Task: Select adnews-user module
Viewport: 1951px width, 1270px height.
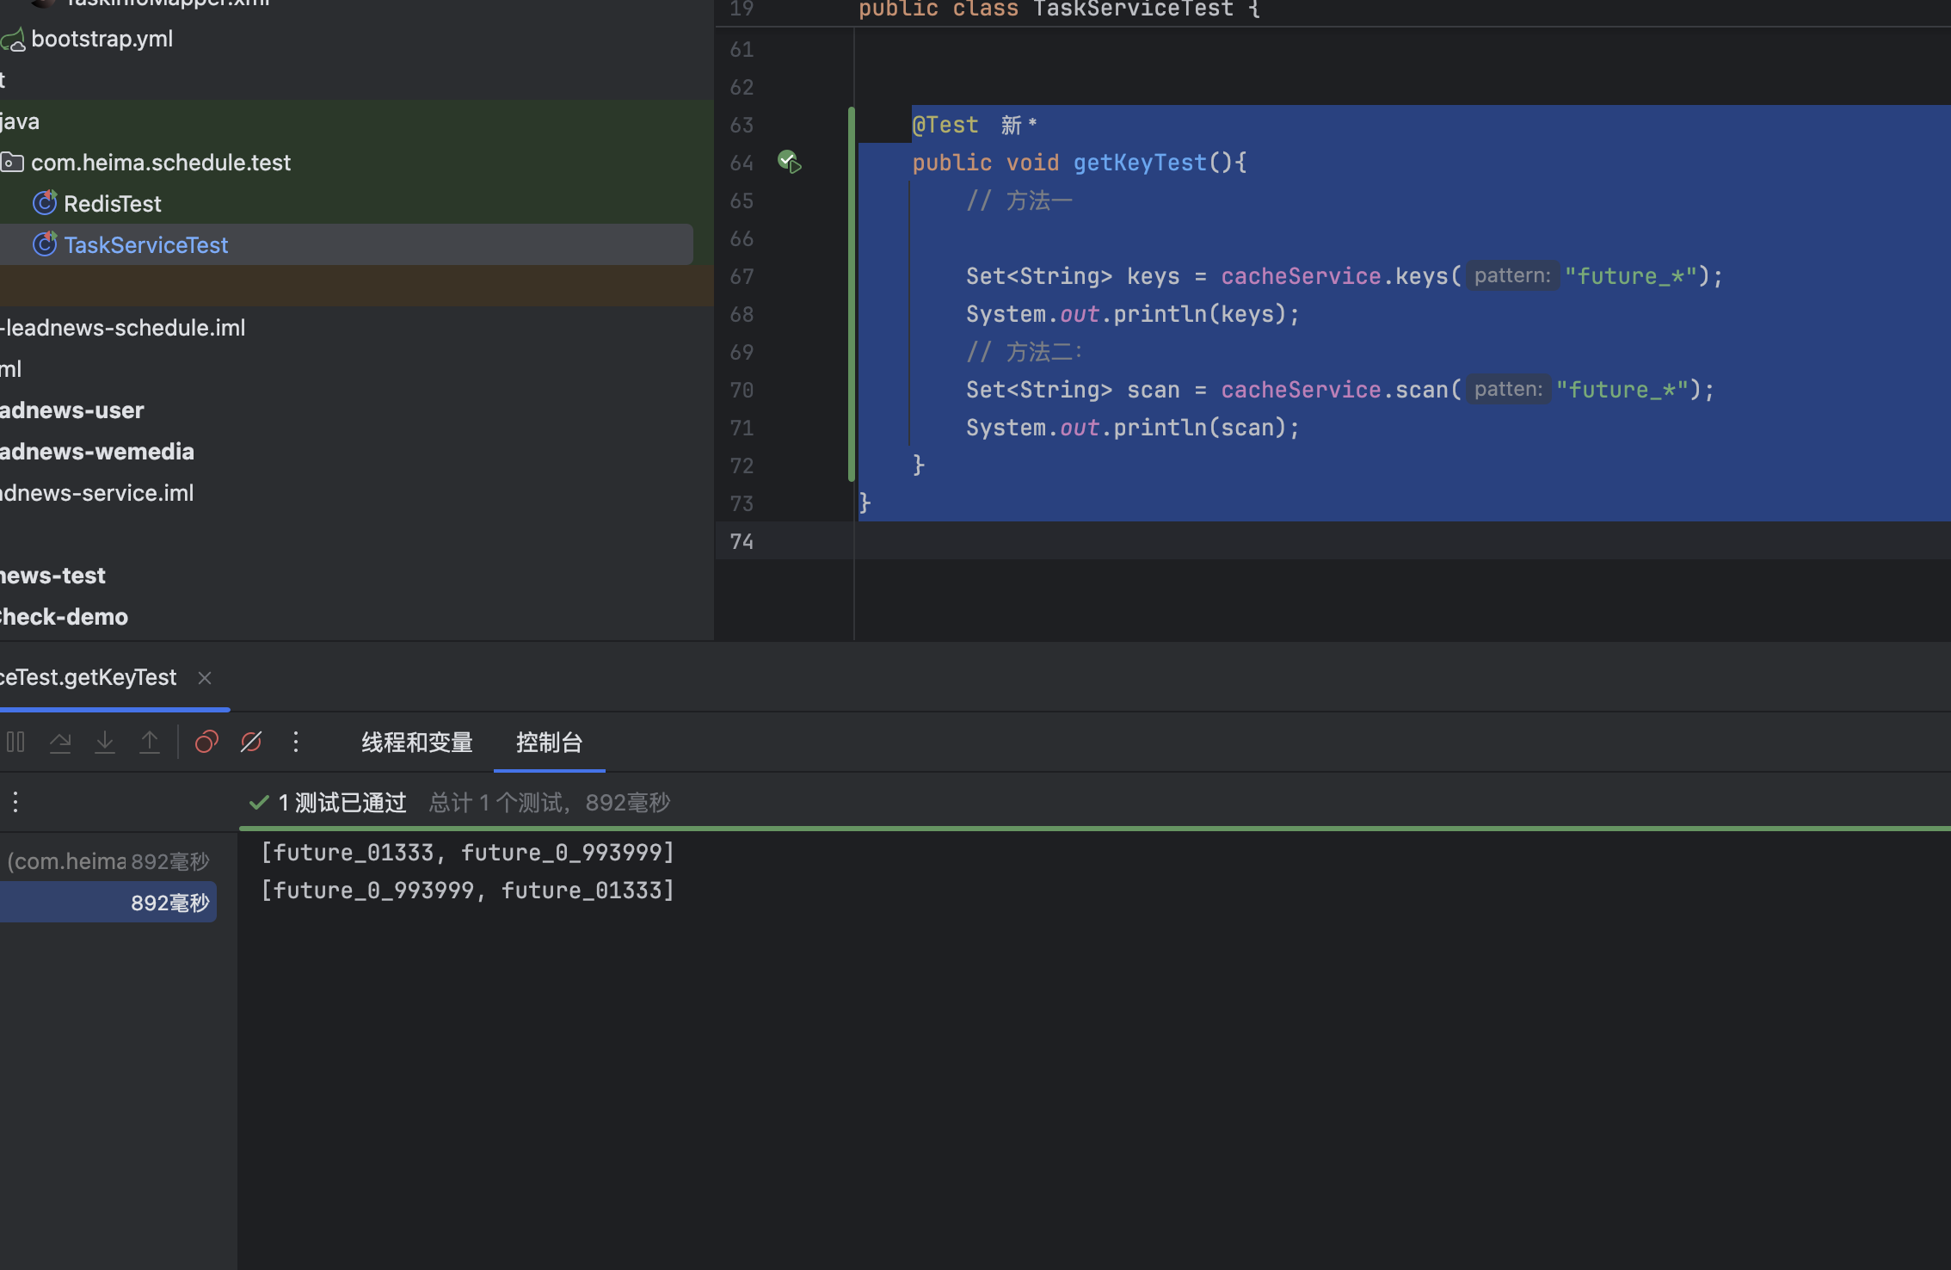Action: point(72,410)
